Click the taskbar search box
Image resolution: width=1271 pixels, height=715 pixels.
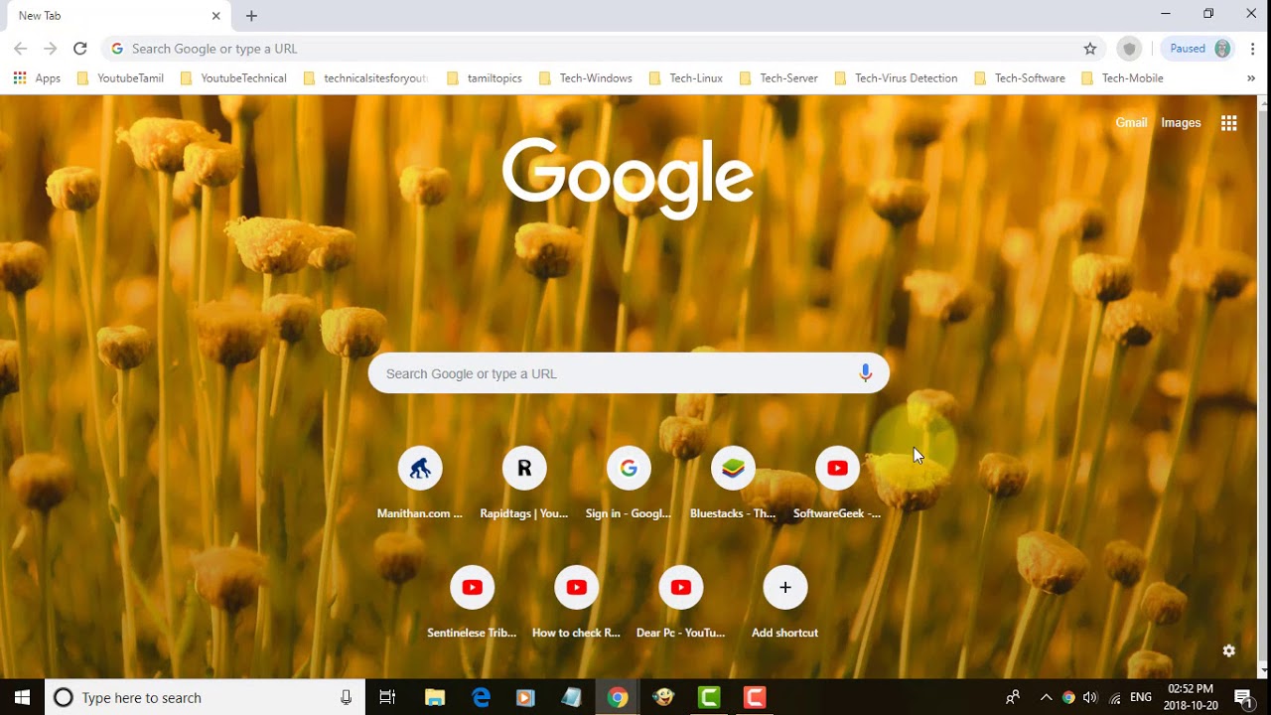206,697
